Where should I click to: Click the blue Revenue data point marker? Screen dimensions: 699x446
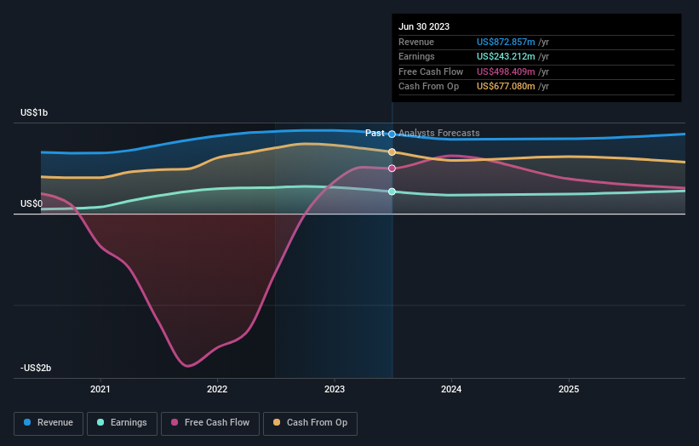(392, 134)
